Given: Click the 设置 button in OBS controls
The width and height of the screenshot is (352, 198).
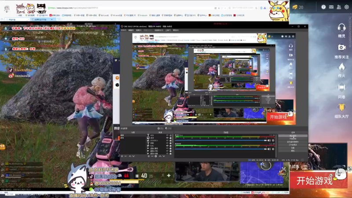Looking at the screenshot, I should point(293,148).
